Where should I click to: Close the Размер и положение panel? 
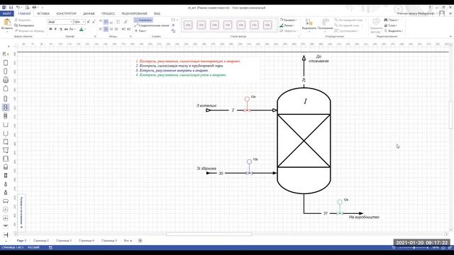pyautogui.click(x=21, y=227)
